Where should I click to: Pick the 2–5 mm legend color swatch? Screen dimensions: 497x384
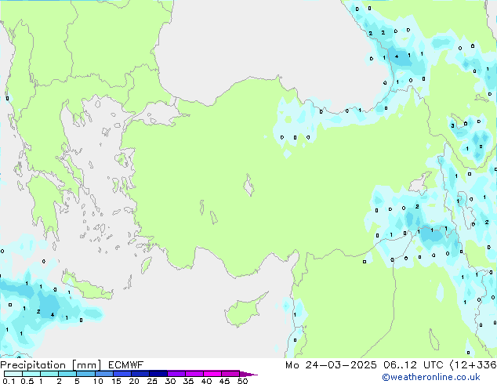[67, 374]
